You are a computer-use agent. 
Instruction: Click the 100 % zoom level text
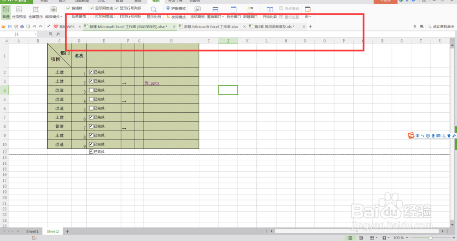pos(398,238)
